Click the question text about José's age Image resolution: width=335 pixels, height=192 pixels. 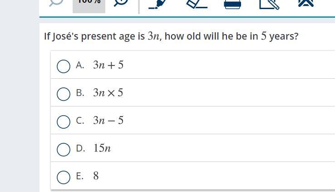coord(171,36)
